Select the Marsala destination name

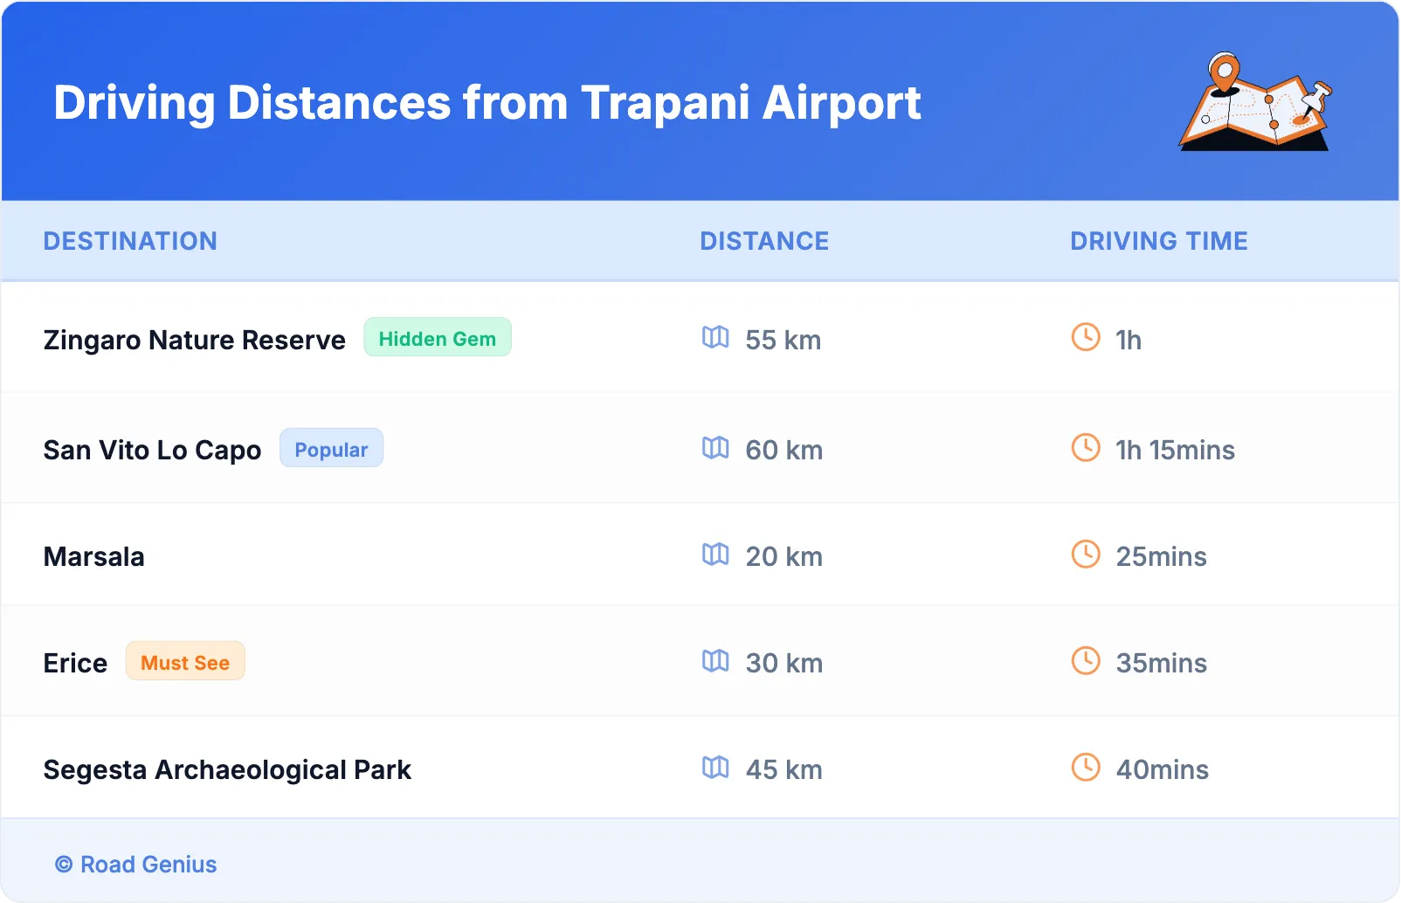click(x=94, y=556)
